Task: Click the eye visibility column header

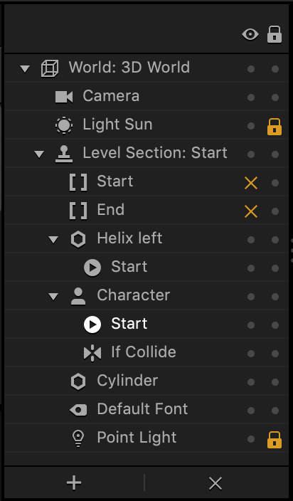Action: 250,34
